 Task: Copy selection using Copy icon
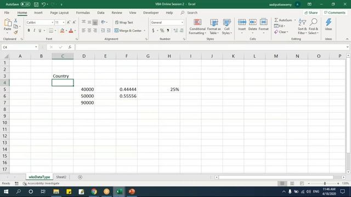coord(16,26)
